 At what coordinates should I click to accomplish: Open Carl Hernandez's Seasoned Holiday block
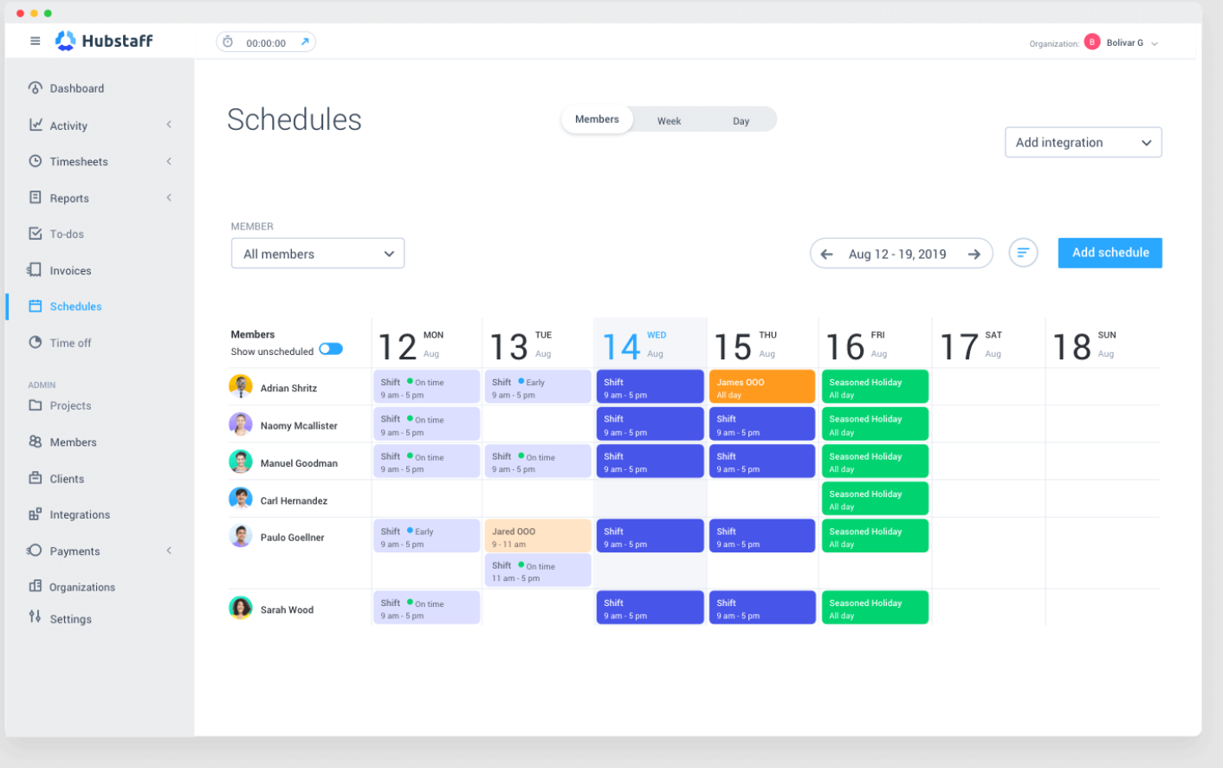[x=875, y=499]
